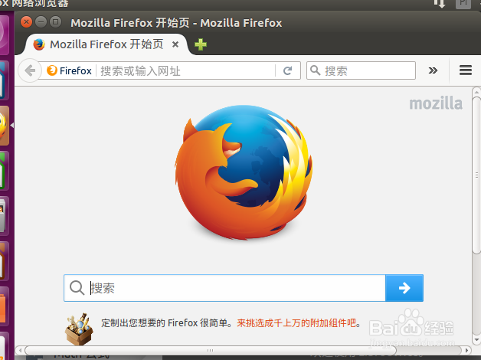Image resolution: width=481 pixels, height=360 pixels.
Task: Click the main page search field
Action: pos(224,288)
